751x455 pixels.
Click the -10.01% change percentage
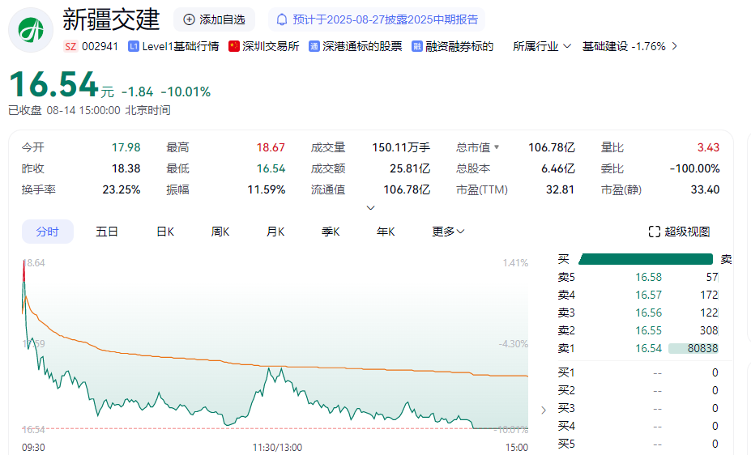coord(186,91)
